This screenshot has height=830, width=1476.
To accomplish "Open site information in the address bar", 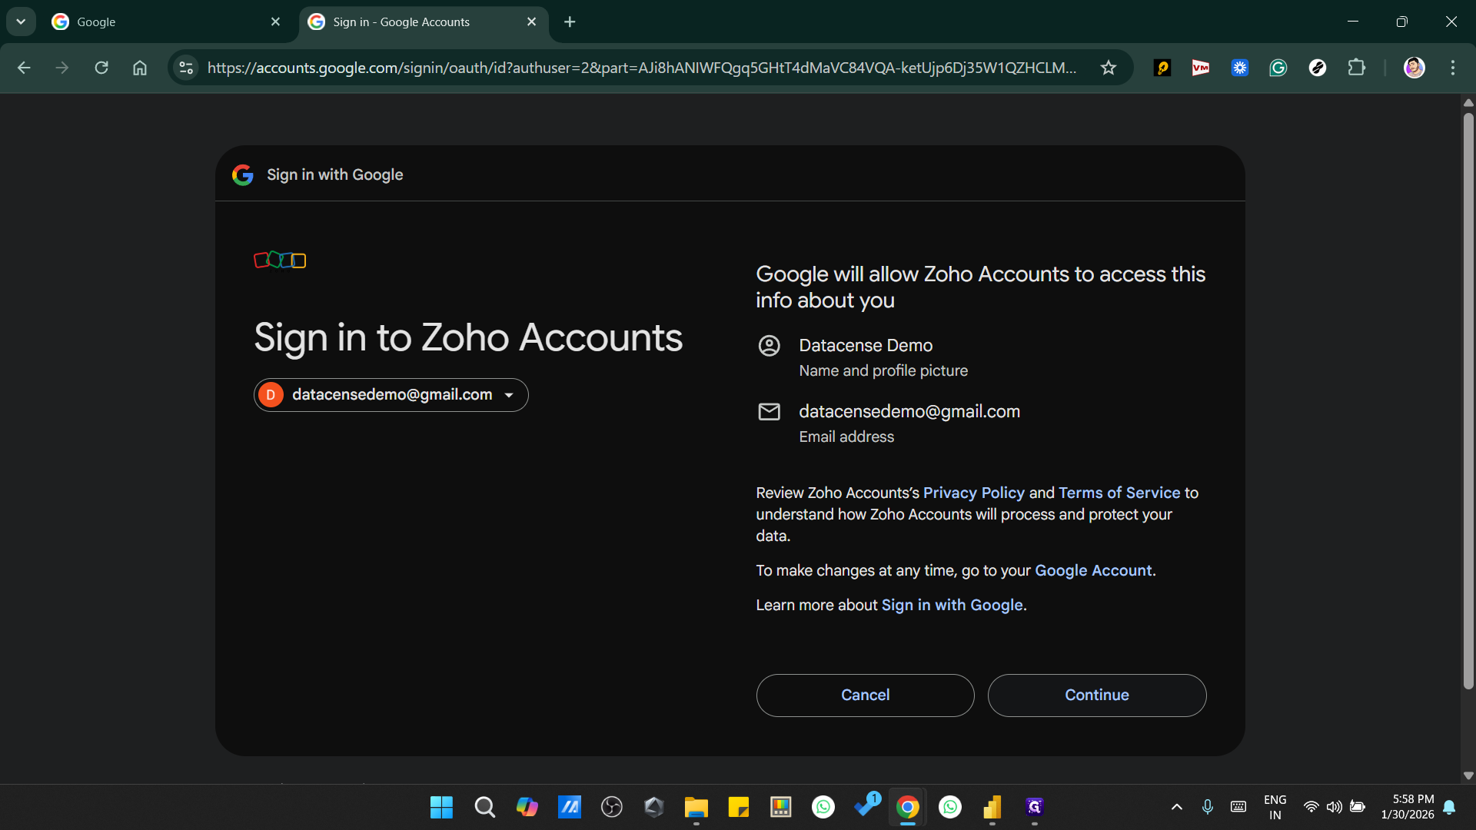I will 184,68.
